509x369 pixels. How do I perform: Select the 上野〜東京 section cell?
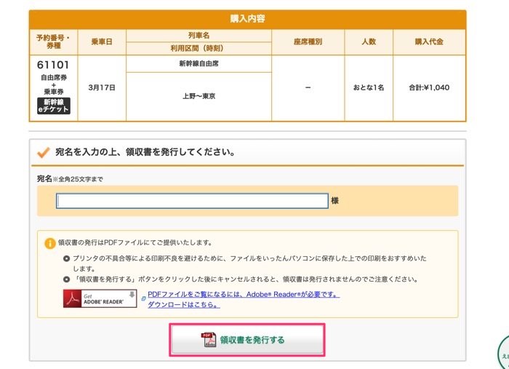pos(199,97)
